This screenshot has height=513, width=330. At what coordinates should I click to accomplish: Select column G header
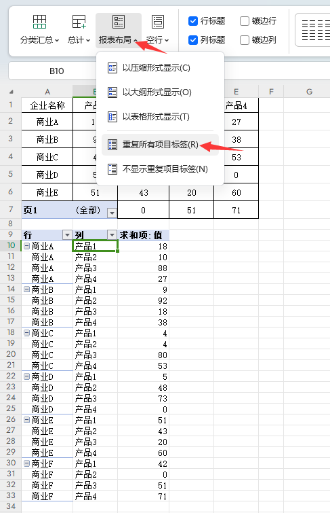[x=309, y=92]
